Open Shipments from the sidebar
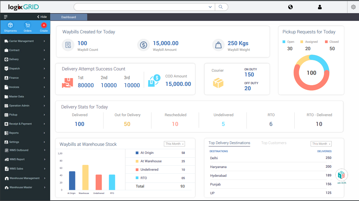This screenshot has height=201, width=359. tap(10, 27)
